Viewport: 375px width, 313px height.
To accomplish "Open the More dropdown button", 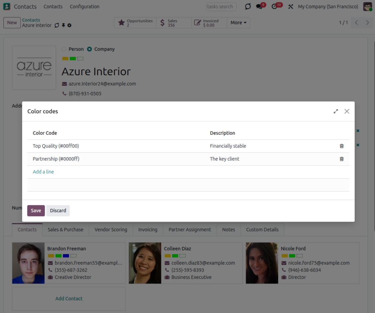I will pyautogui.click(x=239, y=23).
